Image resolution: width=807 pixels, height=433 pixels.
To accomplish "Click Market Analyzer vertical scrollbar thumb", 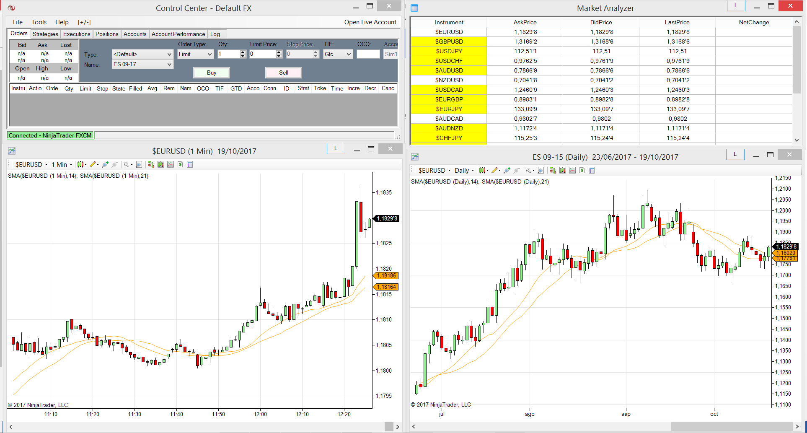I will pos(797,60).
